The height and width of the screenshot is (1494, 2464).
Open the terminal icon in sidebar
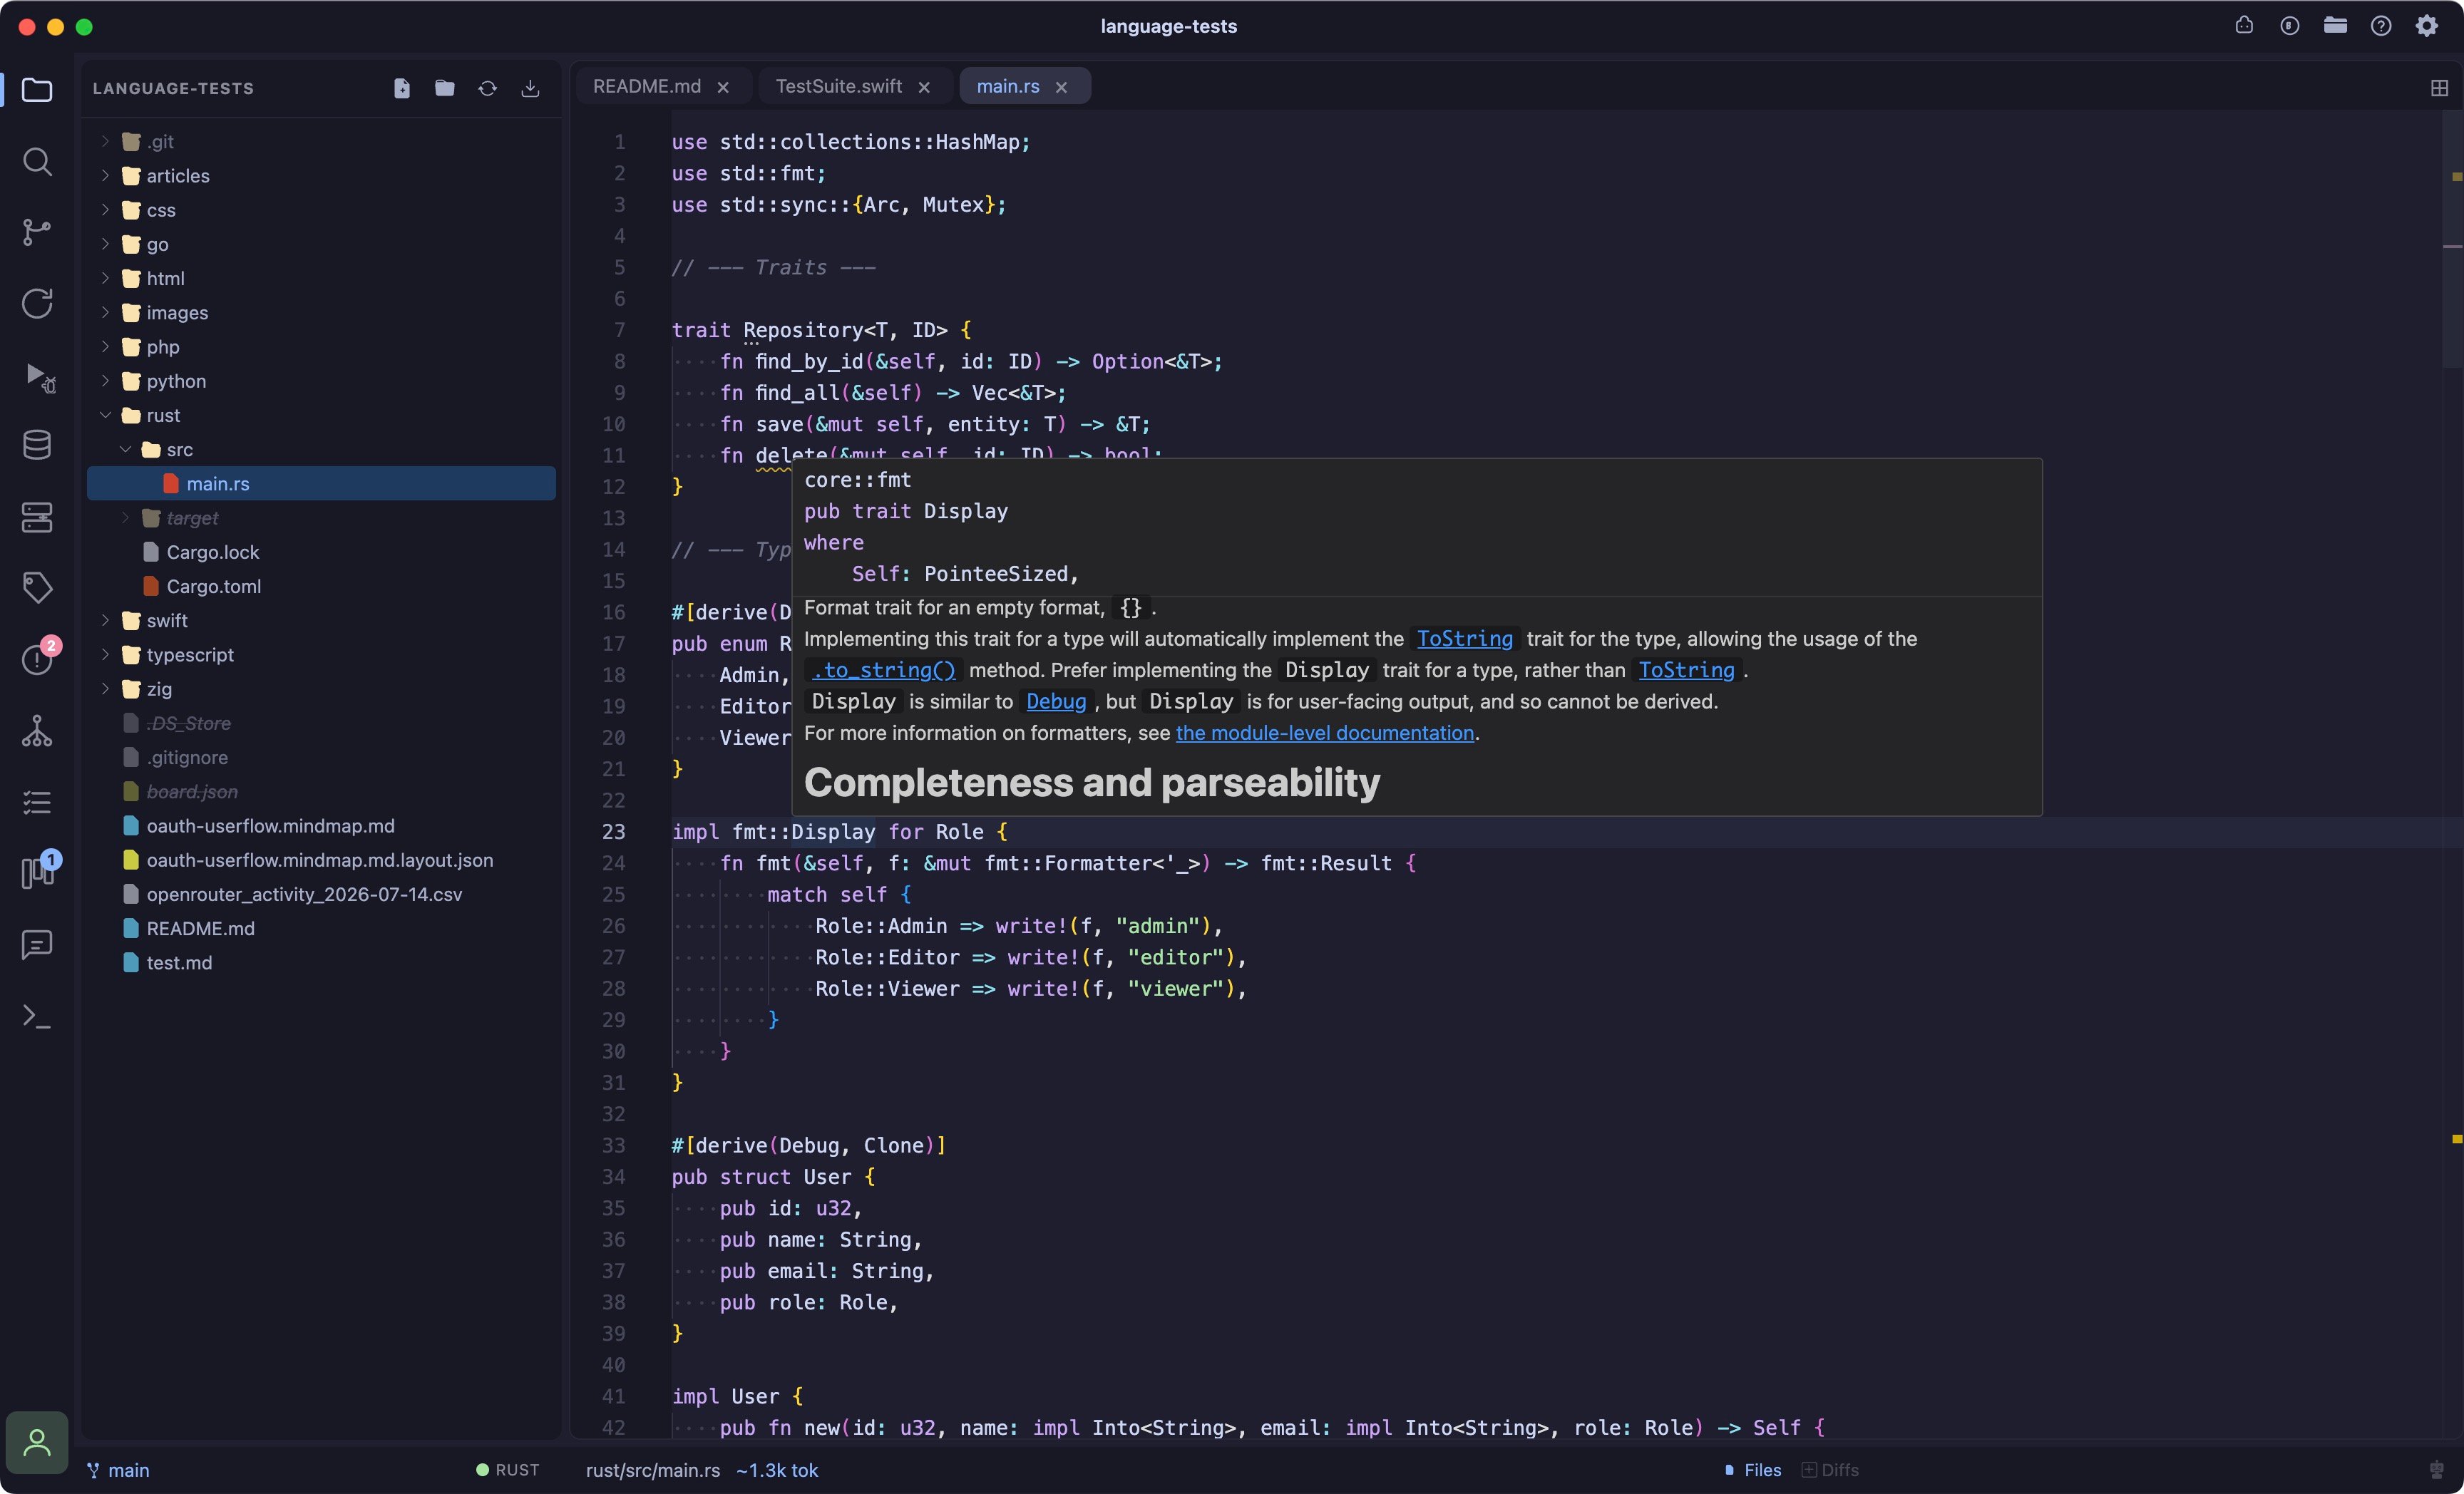click(x=37, y=1016)
